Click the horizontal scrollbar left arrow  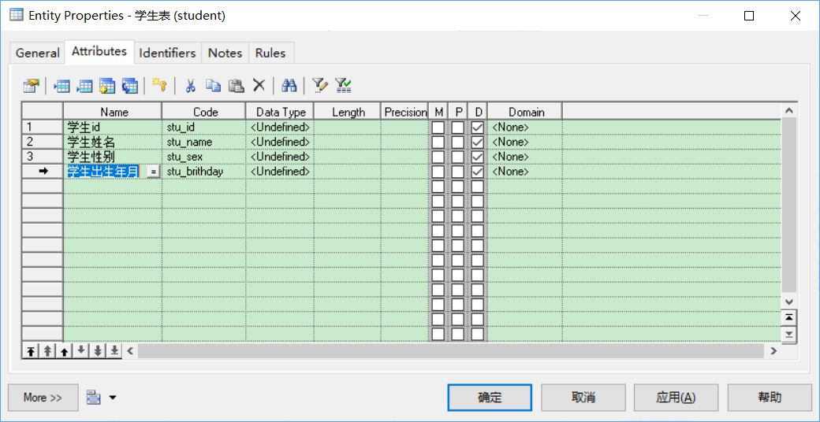[x=130, y=351]
